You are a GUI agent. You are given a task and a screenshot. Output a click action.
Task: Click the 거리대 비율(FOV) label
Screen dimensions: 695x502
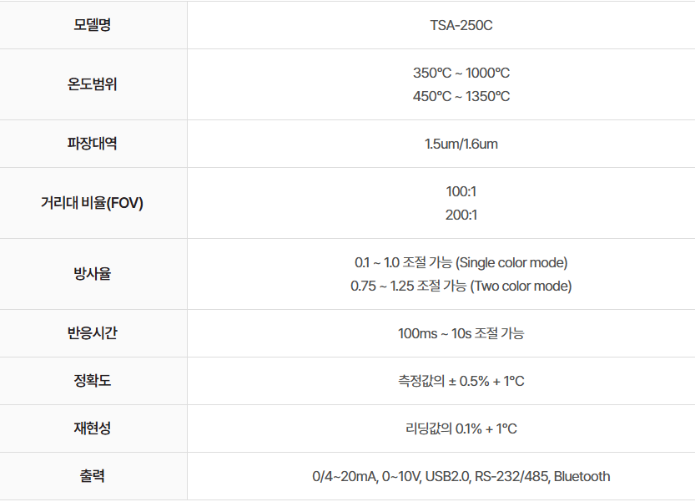pos(93,203)
